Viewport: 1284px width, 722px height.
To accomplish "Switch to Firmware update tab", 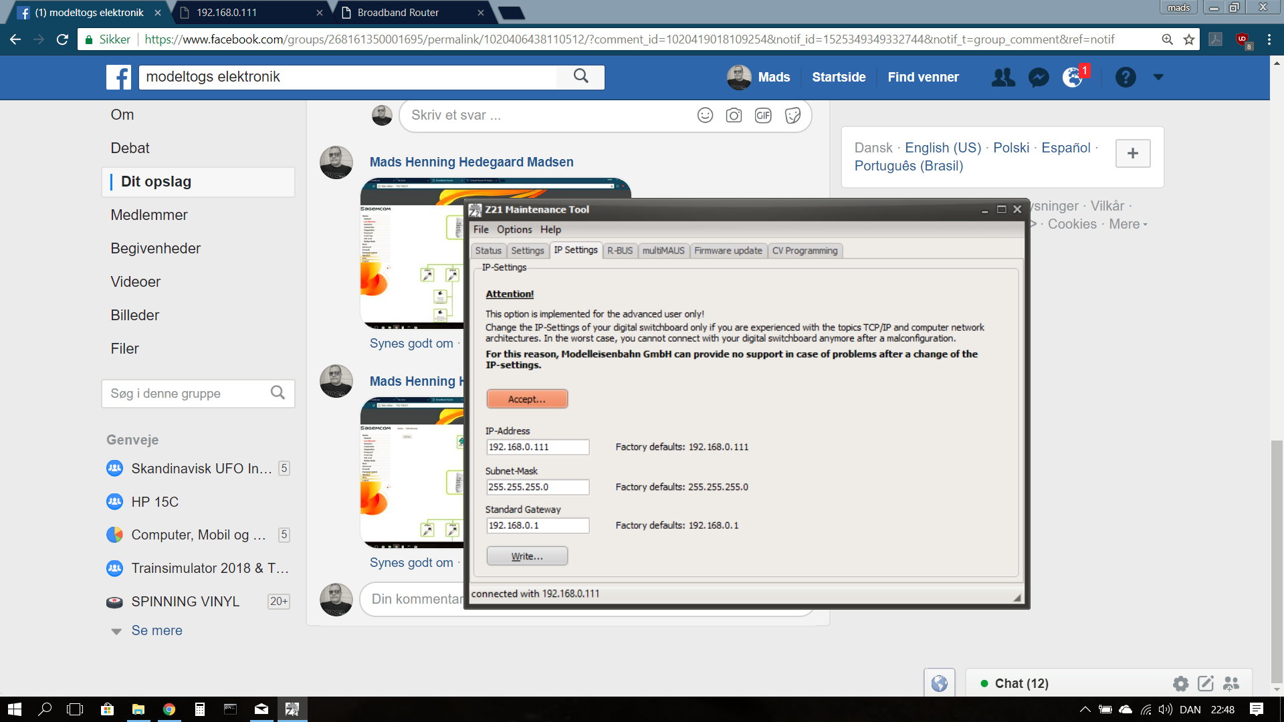I will coord(728,251).
